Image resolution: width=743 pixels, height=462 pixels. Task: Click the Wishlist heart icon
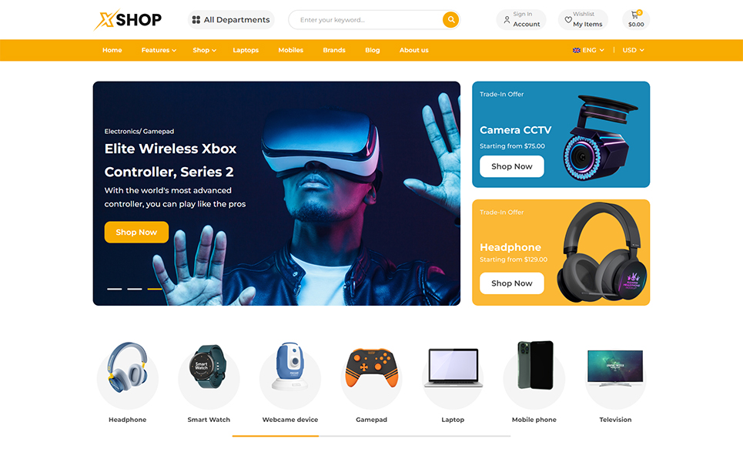coord(567,20)
